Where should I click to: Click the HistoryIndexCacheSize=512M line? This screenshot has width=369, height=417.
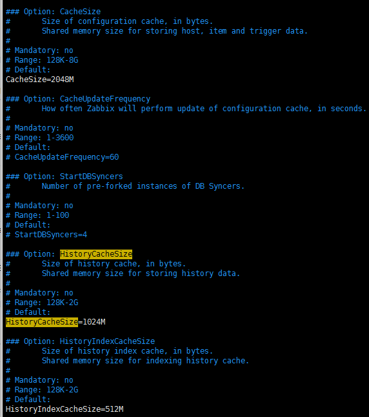pyautogui.click(x=65, y=409)
